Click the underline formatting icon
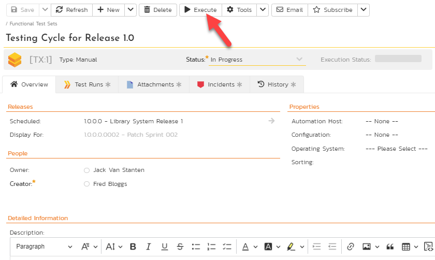The image size is (435, 260). (x=164, y=247)
